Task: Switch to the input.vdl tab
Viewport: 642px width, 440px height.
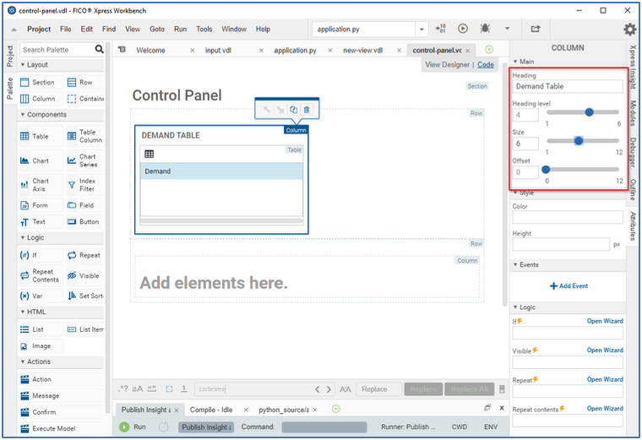Action: coord(218,51)
